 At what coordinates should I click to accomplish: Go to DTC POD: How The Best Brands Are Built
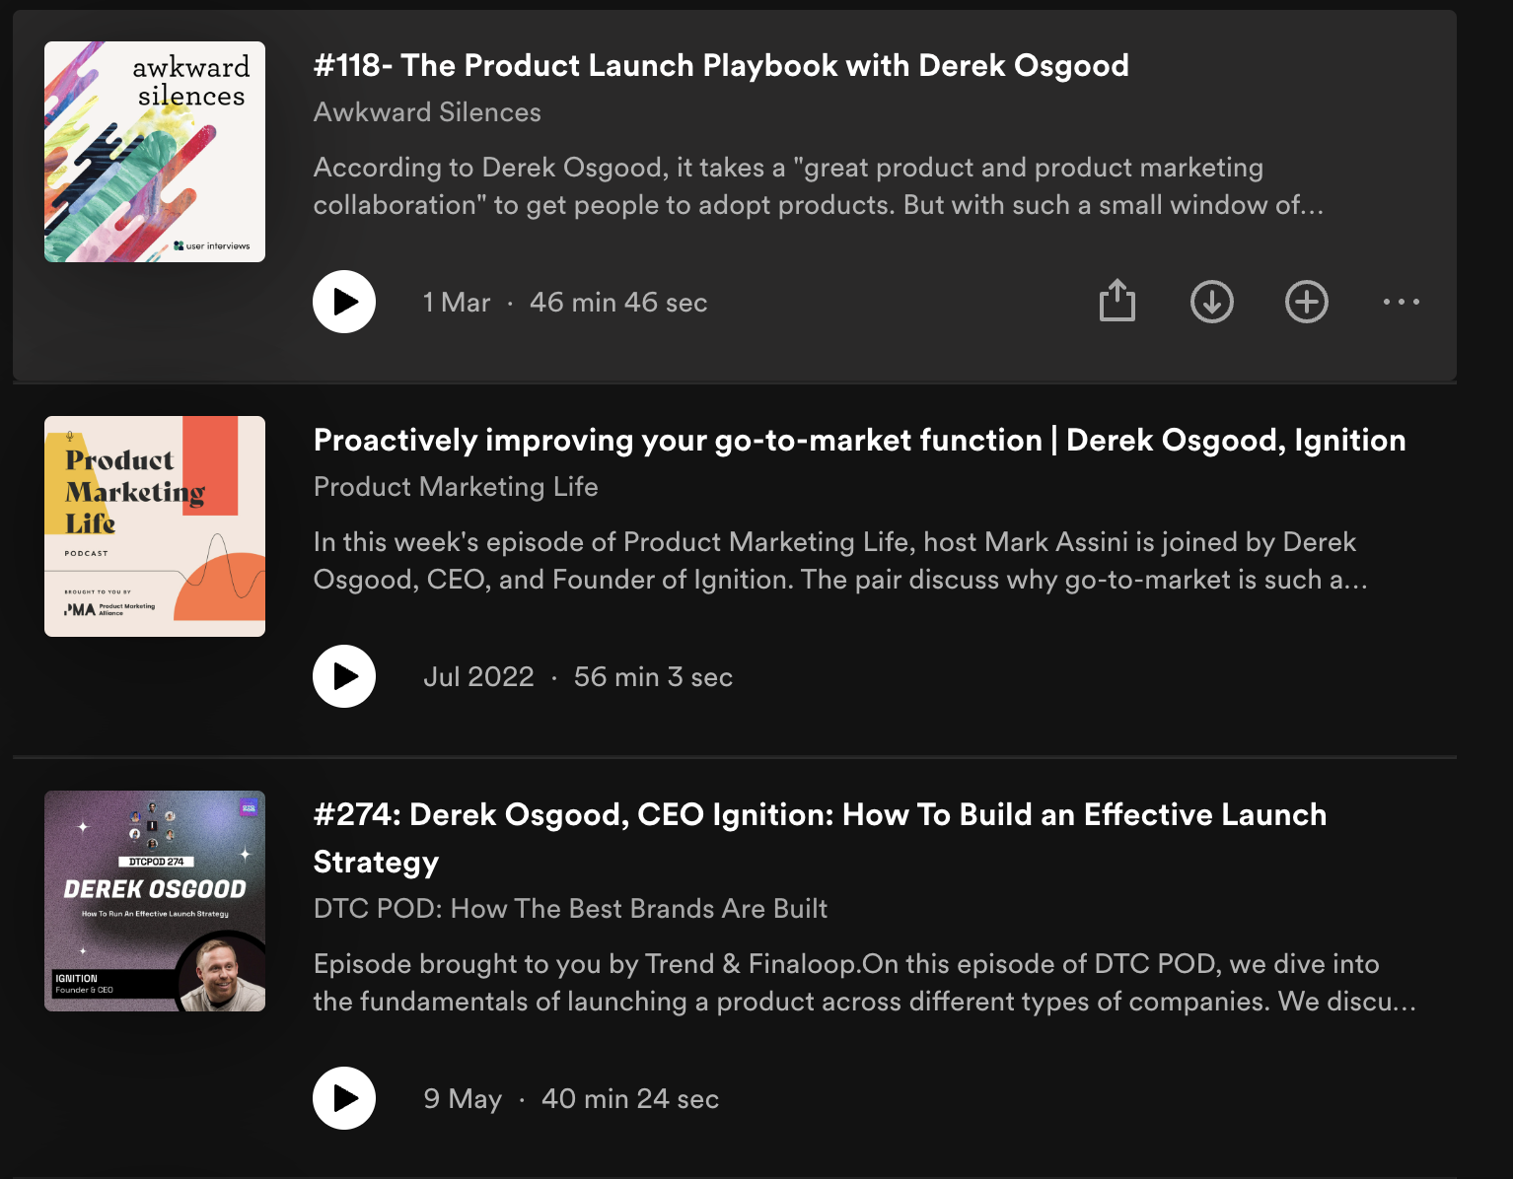[570, 909]
